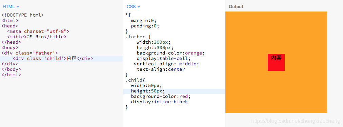Click the 'background-color:orange;' line

click(x=170, y=53)
